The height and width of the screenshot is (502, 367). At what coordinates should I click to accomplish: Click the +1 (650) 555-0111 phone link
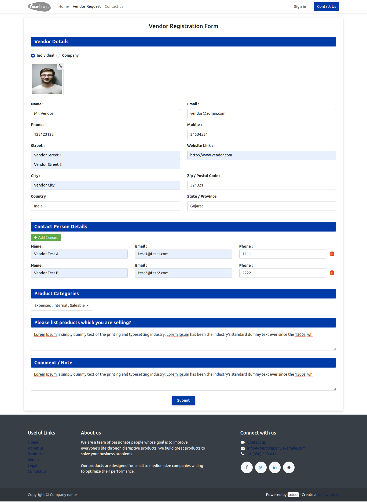(x=263, y=454)
